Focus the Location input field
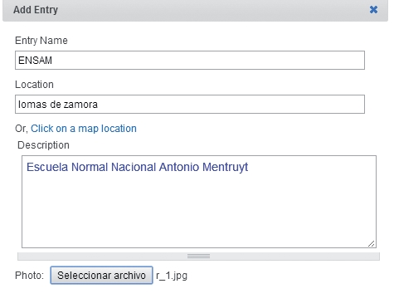 point(190,105)
